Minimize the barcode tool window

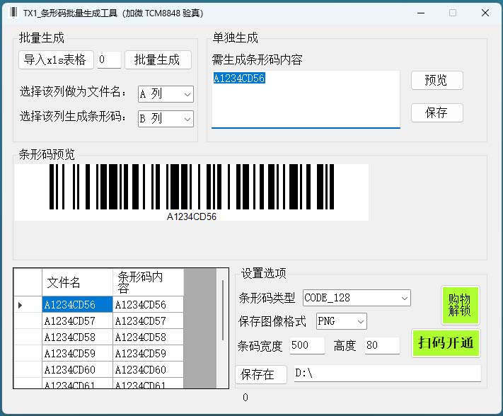421,13
